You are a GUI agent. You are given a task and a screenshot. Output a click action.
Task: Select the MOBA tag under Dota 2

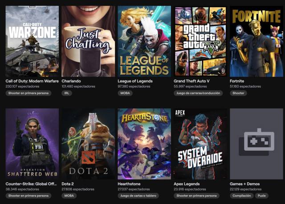(x=69, y=196)
